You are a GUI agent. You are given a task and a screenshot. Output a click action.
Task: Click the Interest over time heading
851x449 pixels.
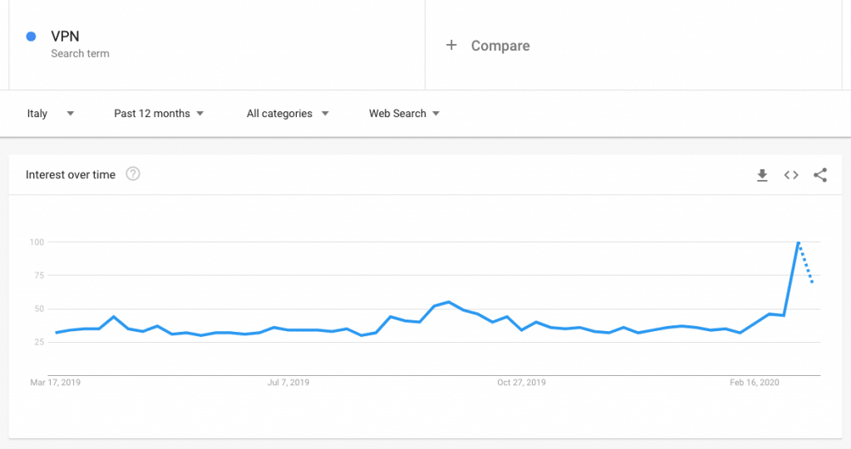[71, 174]
